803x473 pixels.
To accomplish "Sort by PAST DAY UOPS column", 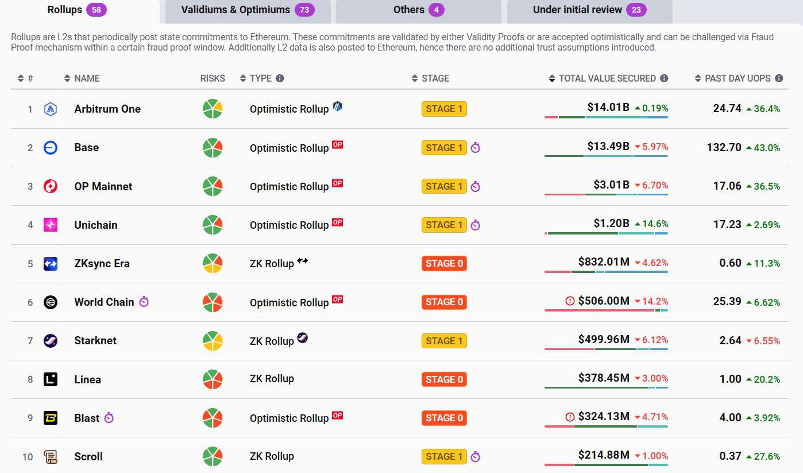I will 733,78.
